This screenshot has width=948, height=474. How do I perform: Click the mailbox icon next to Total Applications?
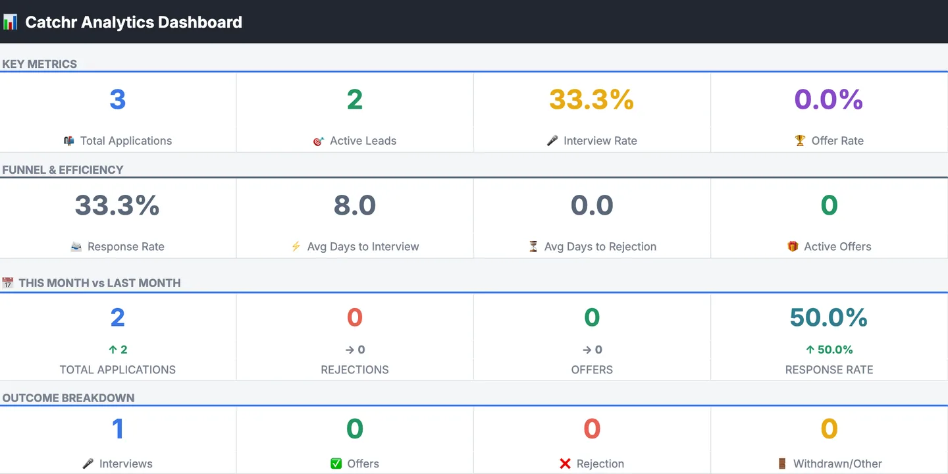tap(68, 141)
